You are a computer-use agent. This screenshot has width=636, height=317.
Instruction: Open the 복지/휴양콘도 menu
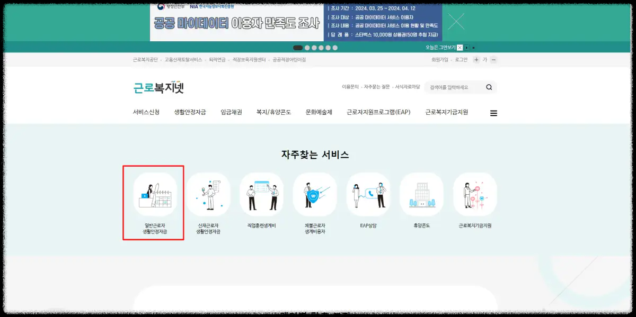click(273, 112)
